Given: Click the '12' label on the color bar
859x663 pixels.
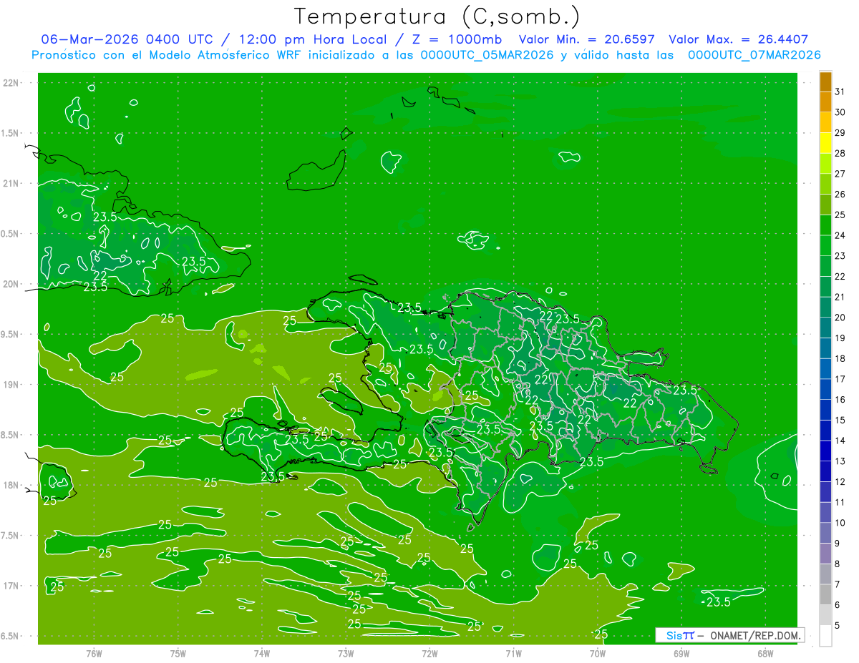Looking at the screenshot, I should [840, 482].
